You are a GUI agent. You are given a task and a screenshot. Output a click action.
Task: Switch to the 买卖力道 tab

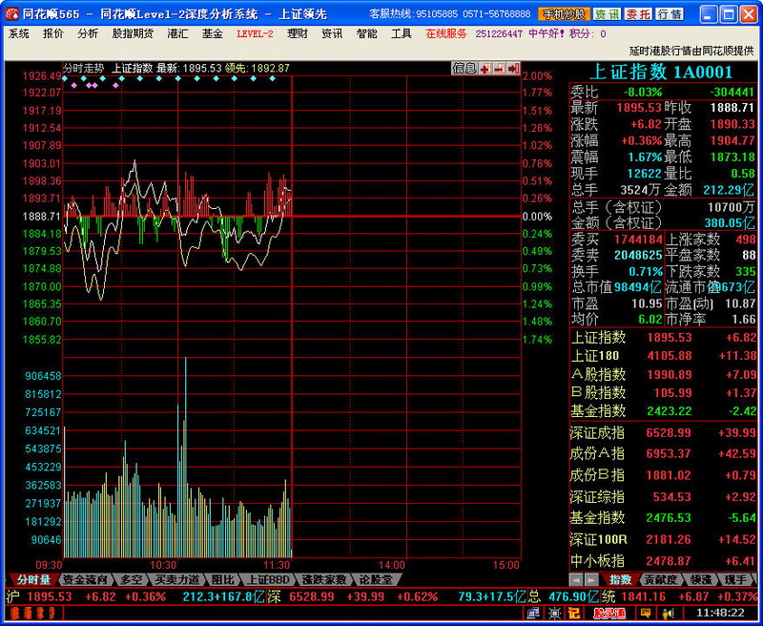(177, 580)
